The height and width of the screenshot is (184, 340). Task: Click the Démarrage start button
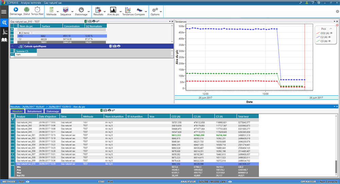click(x=16, y=10)
